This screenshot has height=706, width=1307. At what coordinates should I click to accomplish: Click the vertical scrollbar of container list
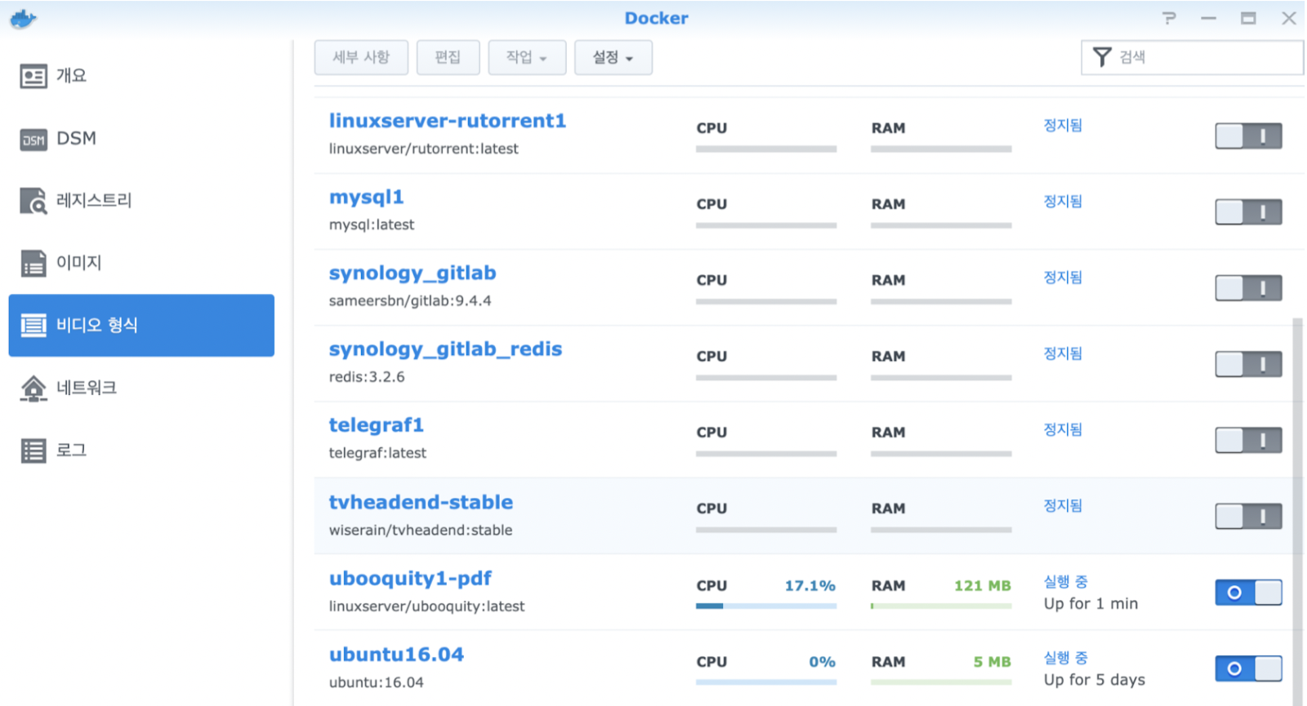tap(1298, 511)
